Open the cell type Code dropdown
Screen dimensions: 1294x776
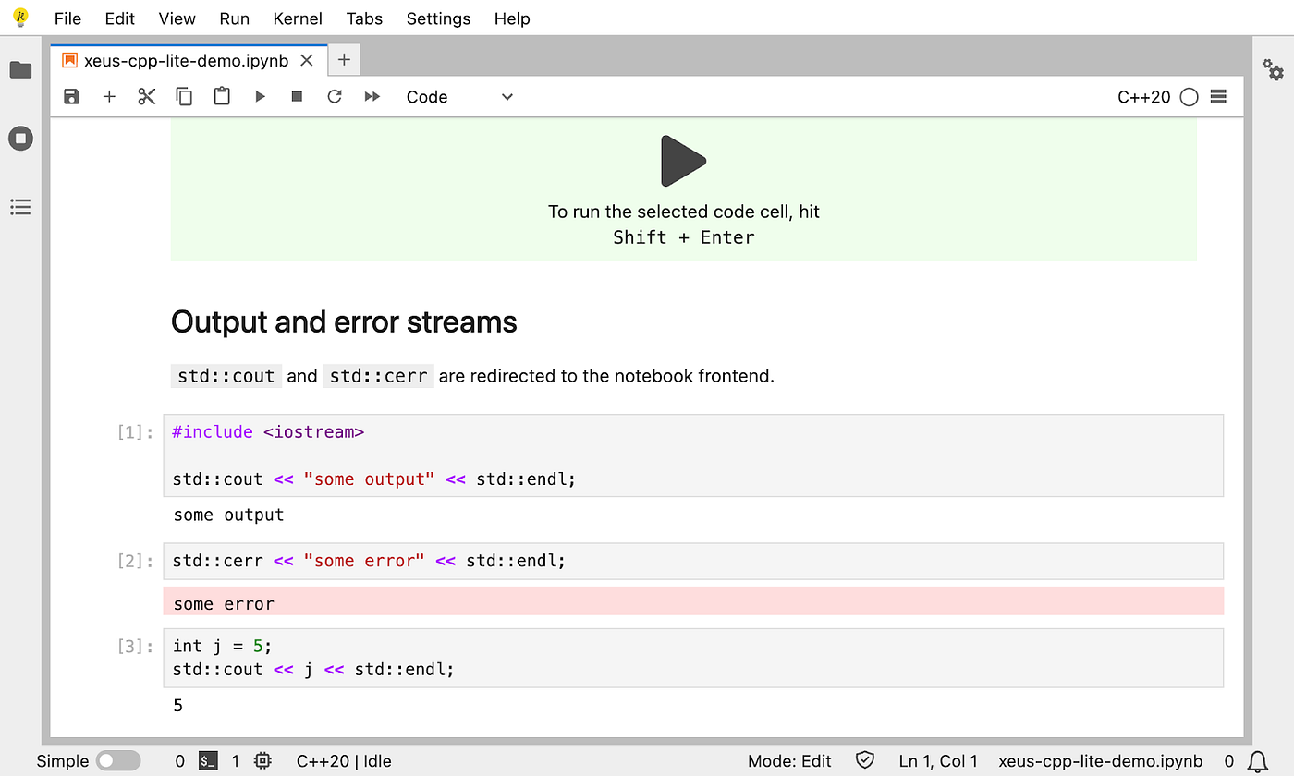459,97
